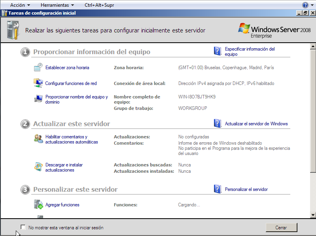The width and height of the screenshot is (316, 236).
Task: Open Habilitar comentarios y actualizaciones automáticas
Action: 72,139
